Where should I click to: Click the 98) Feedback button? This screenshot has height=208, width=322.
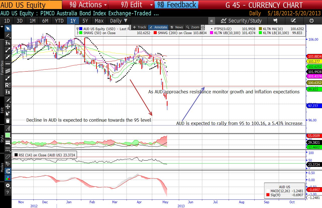[x=176, y=5]
